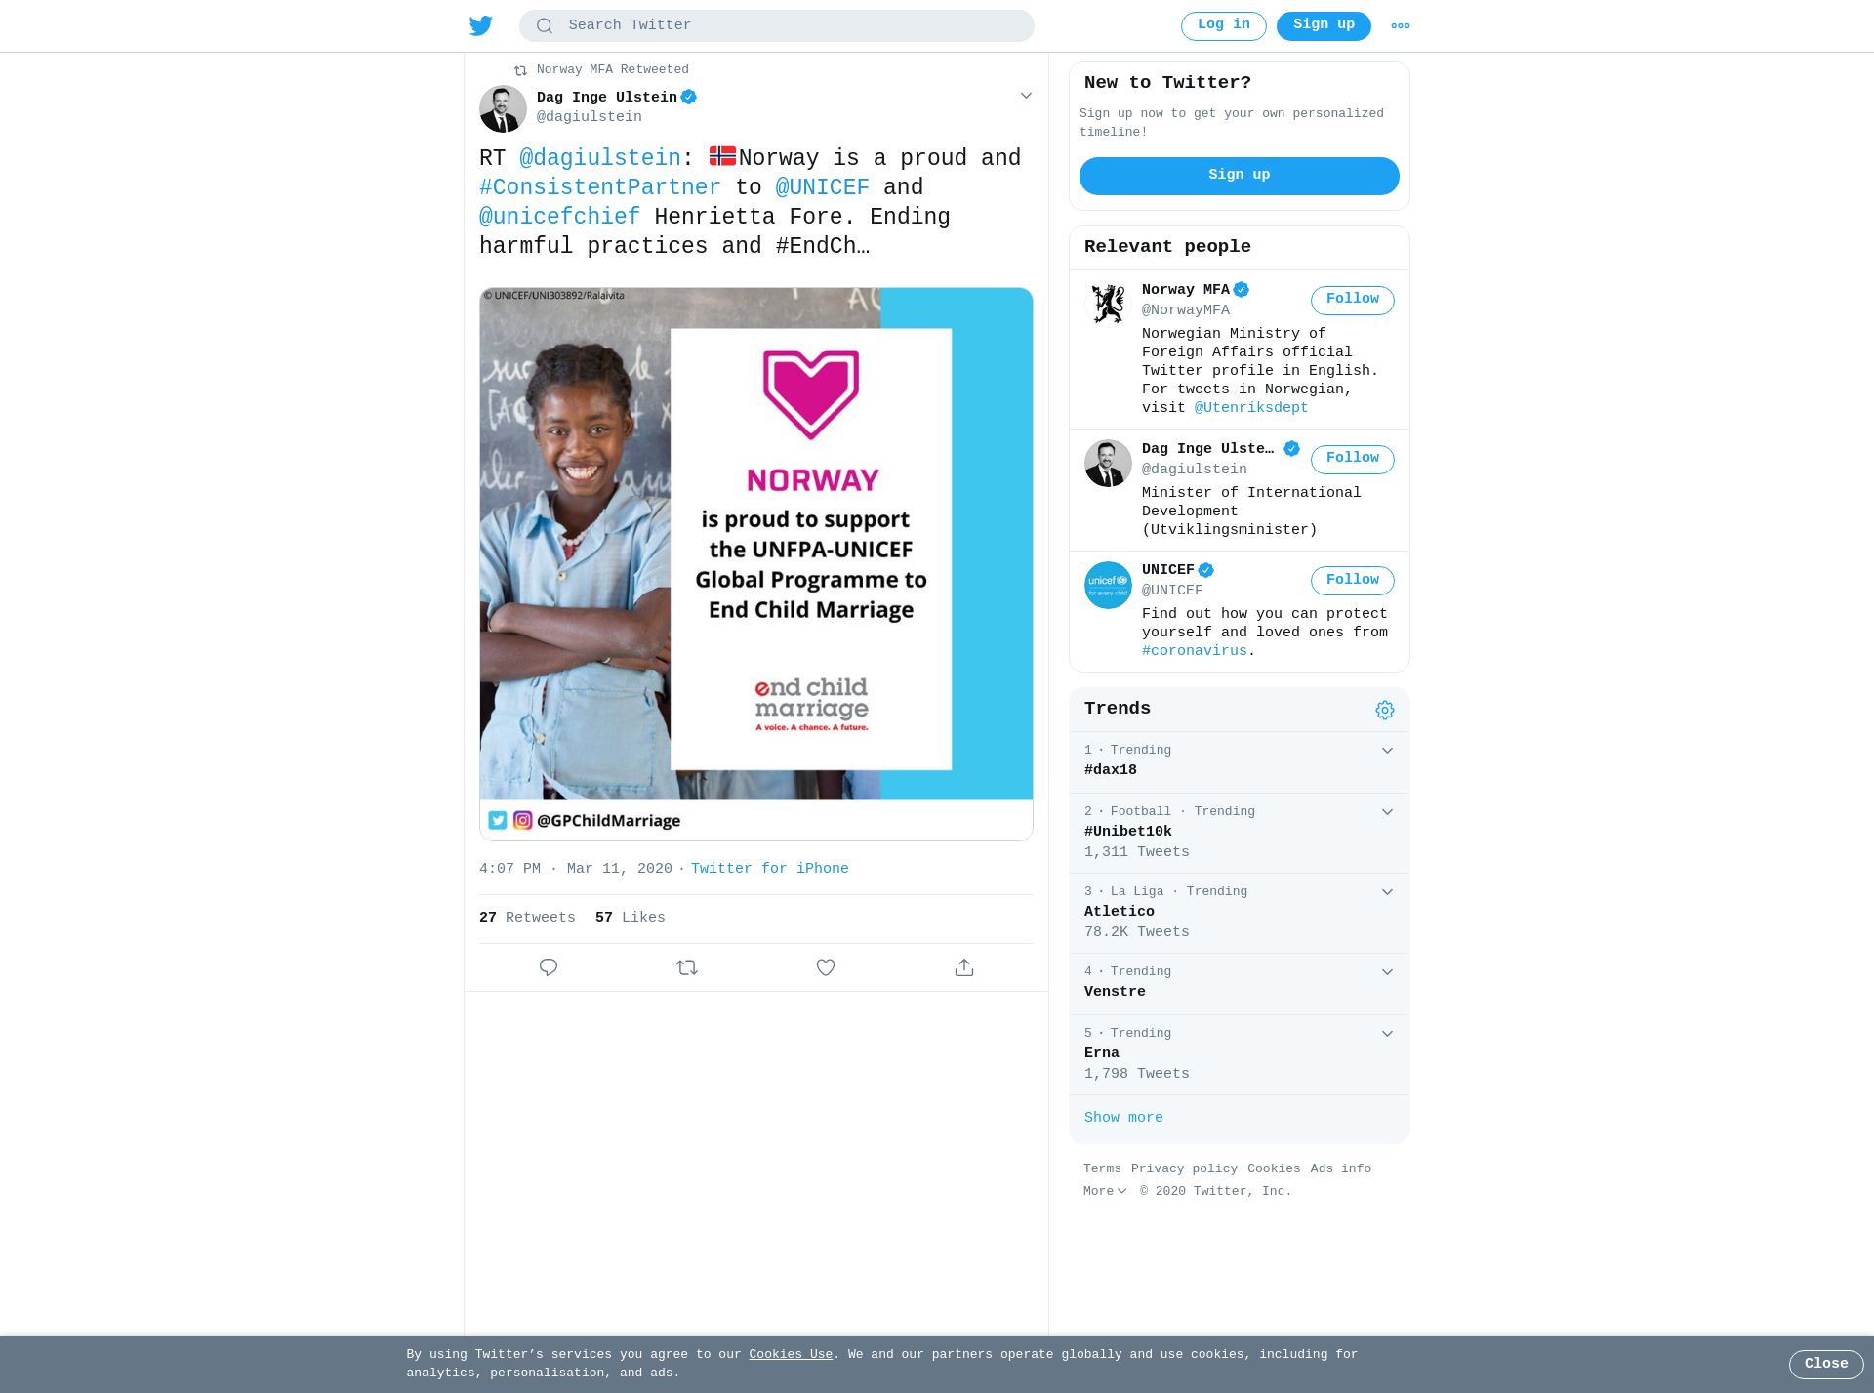Open the End Child Marriage tweet image

tap(756, 564)
